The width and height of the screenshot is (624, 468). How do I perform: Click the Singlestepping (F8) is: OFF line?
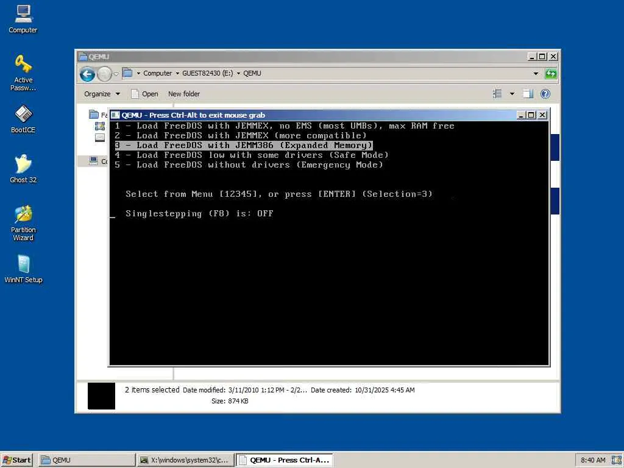click(199, 213)
